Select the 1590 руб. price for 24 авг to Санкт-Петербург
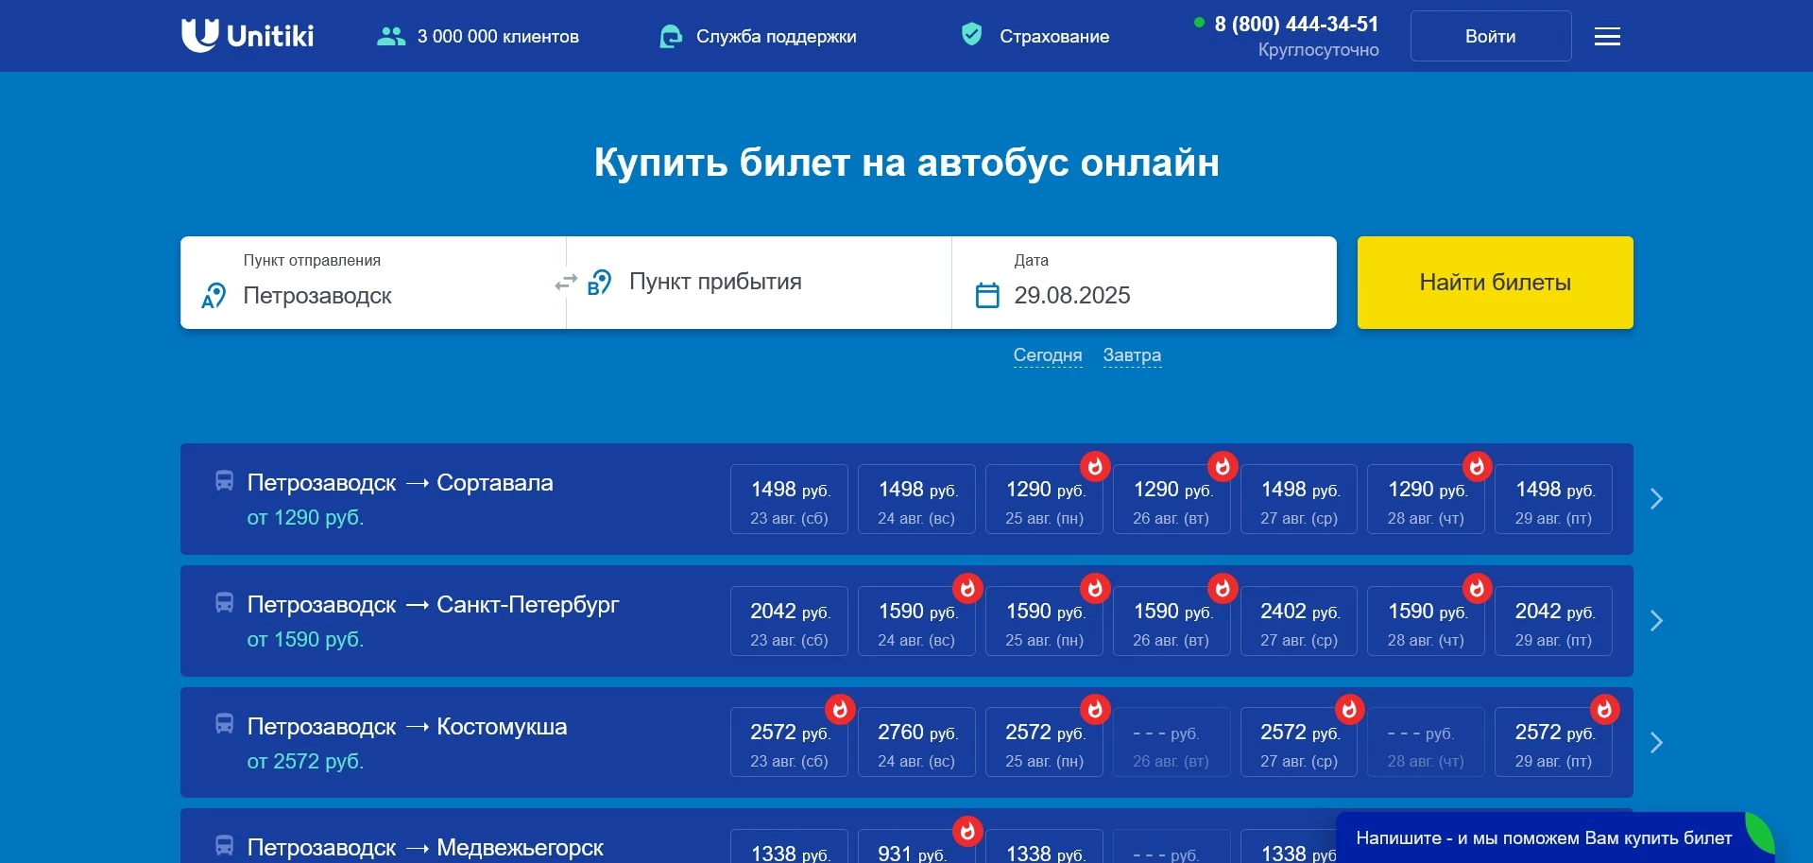The image size is (1813, 863). pos(915,621)
